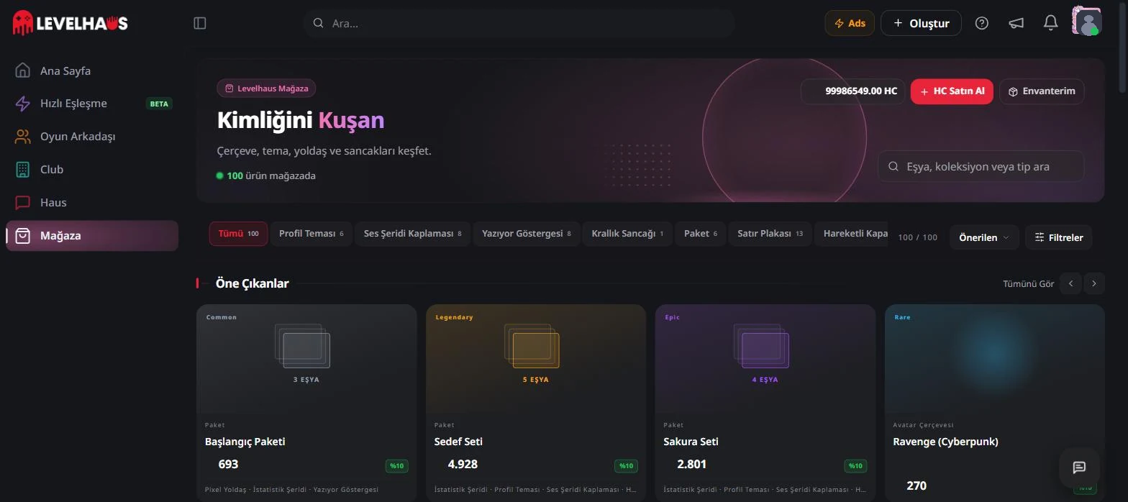
Task: Switch to the Satır Plakası tab
Action: click(770, 234)
